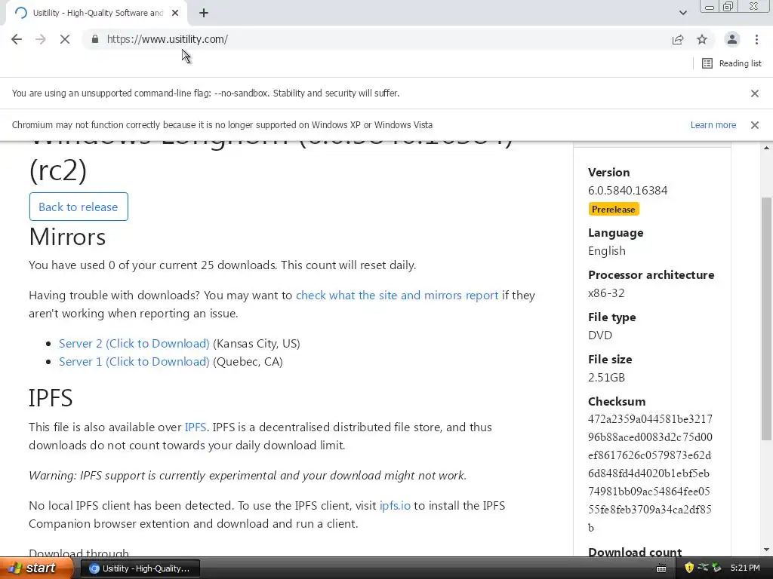The image size is (773, 579).
Task: Click the security shield tray icon
Action: click(689, 568)
